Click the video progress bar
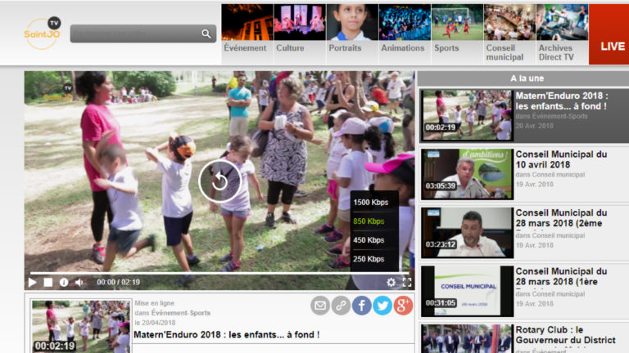The image size is (629, 353). (219, 273)
